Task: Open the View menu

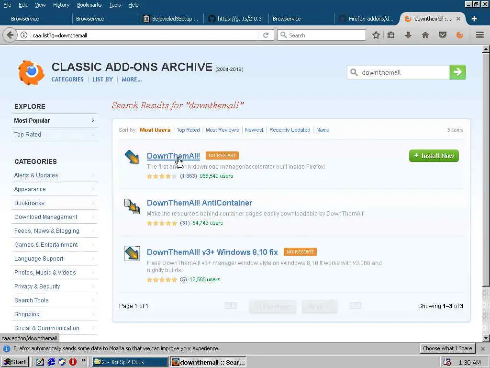Action: coord(40,5)
